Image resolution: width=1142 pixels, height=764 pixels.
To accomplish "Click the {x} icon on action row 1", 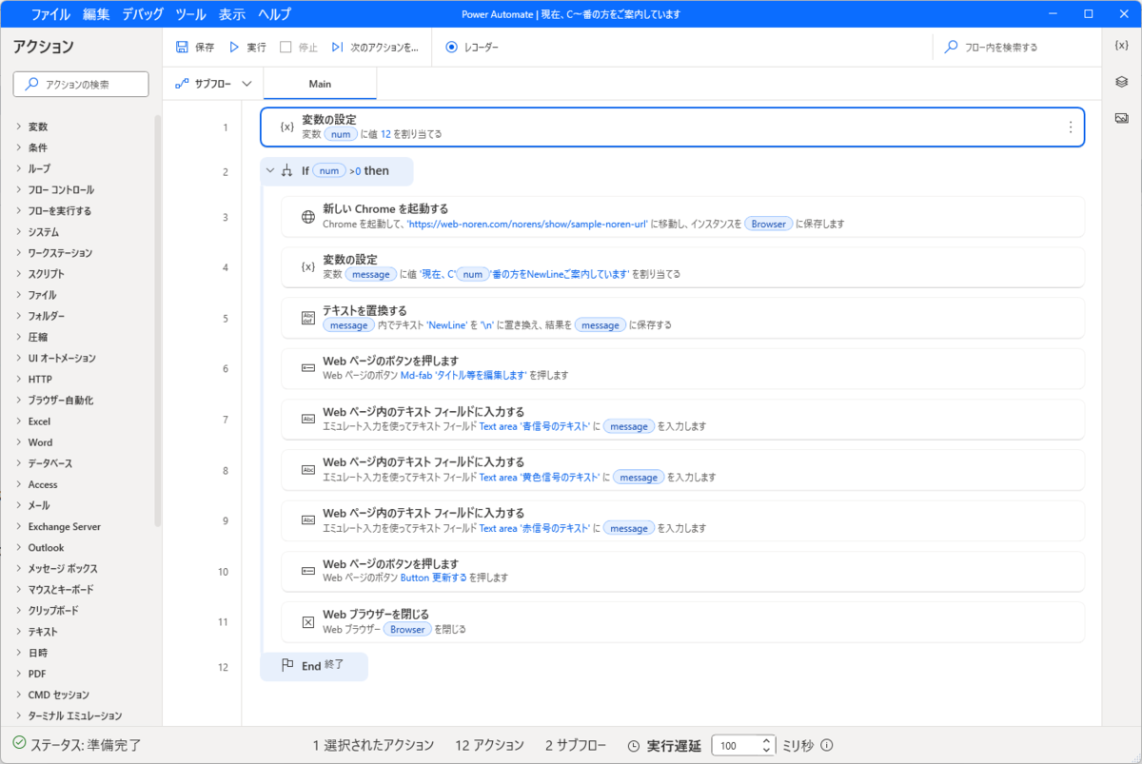I will tap(286, 127).
